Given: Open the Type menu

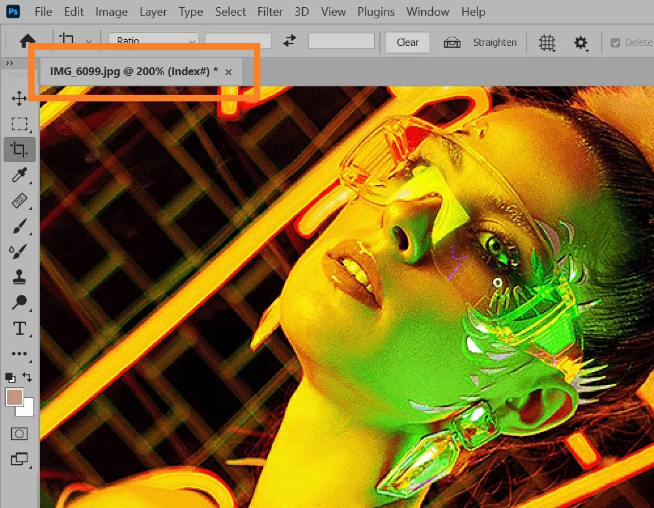Looking at the screenshot, I should point(190,12).
